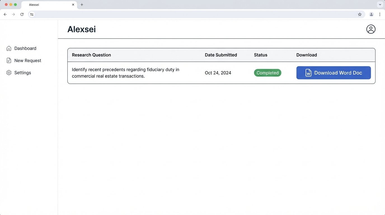
Task: Open the chevron dropdown at the browser's top right
Action: click(x=380, y=4)
